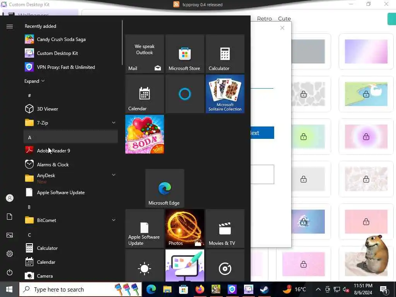396x297 pixels.
Task: Open the notification center icon
Action: click(384, 289)
